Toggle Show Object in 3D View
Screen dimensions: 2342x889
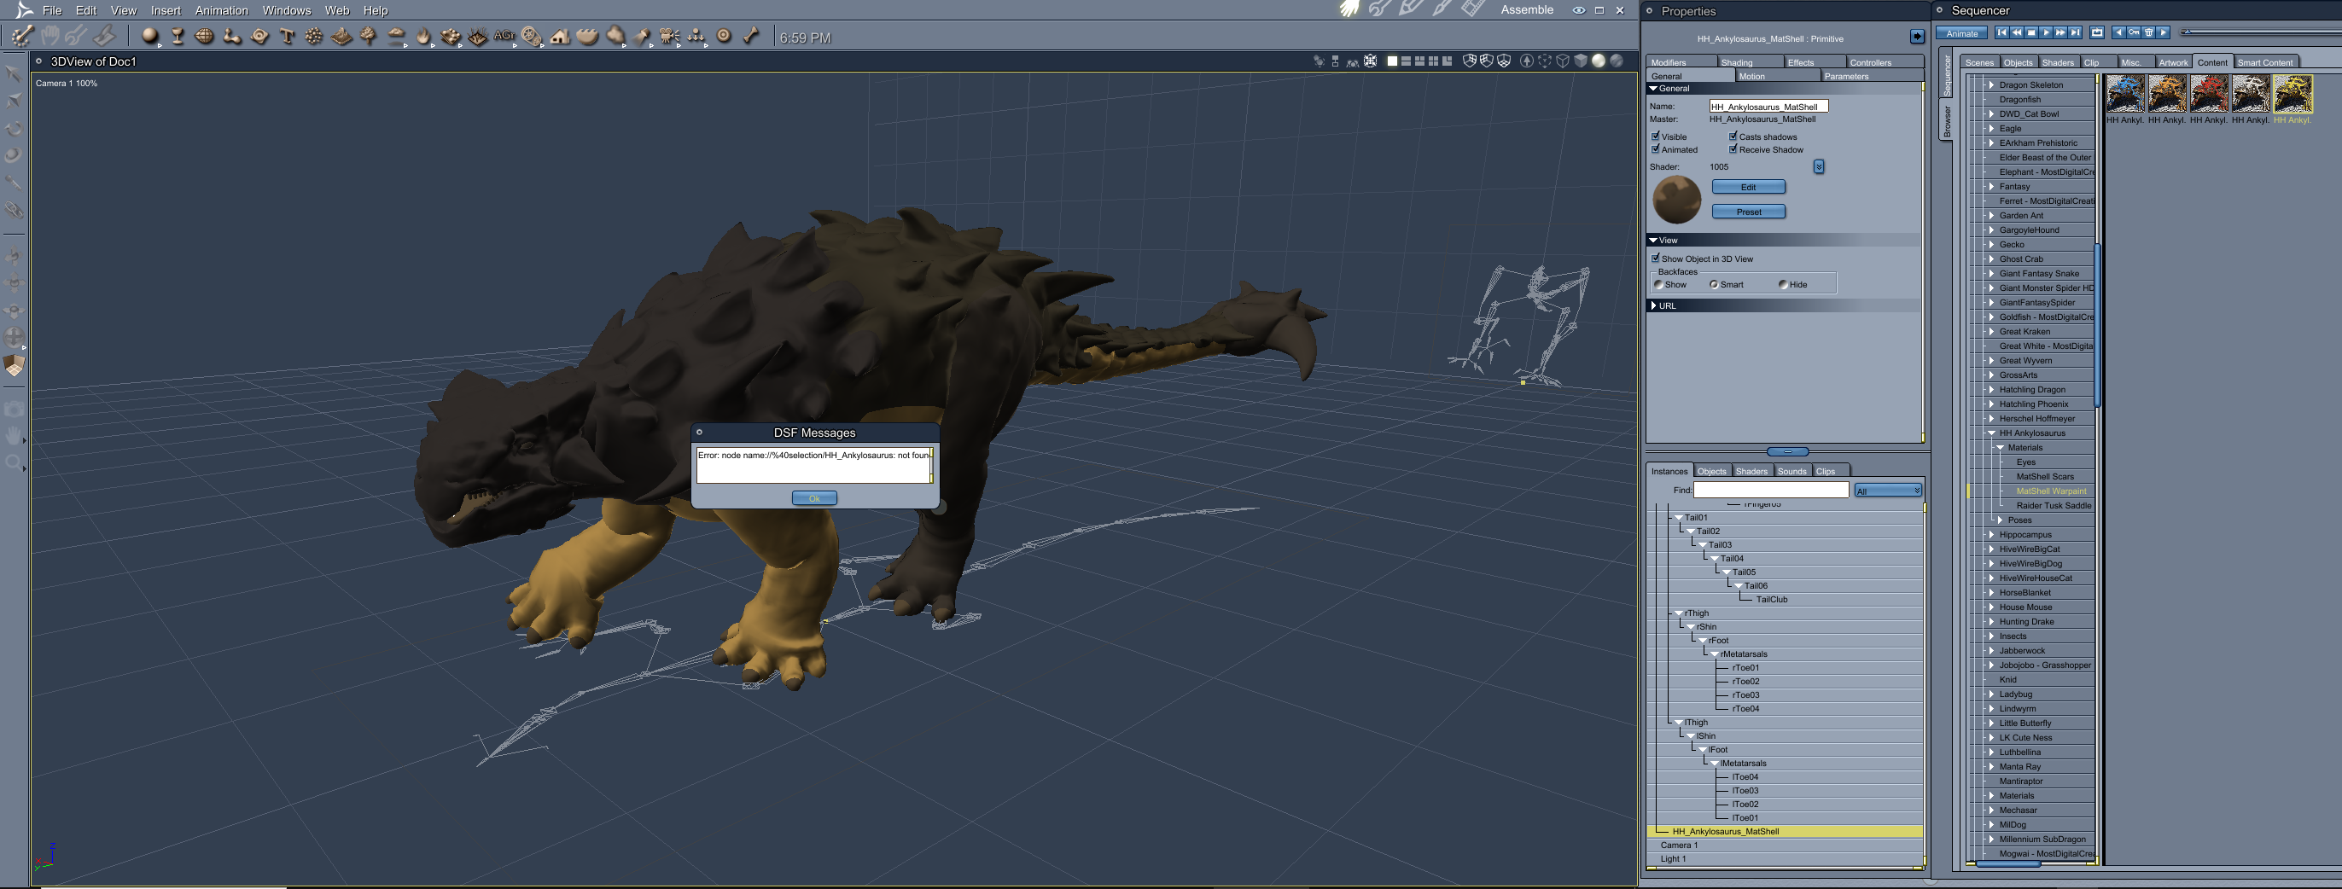(1656, 259)
